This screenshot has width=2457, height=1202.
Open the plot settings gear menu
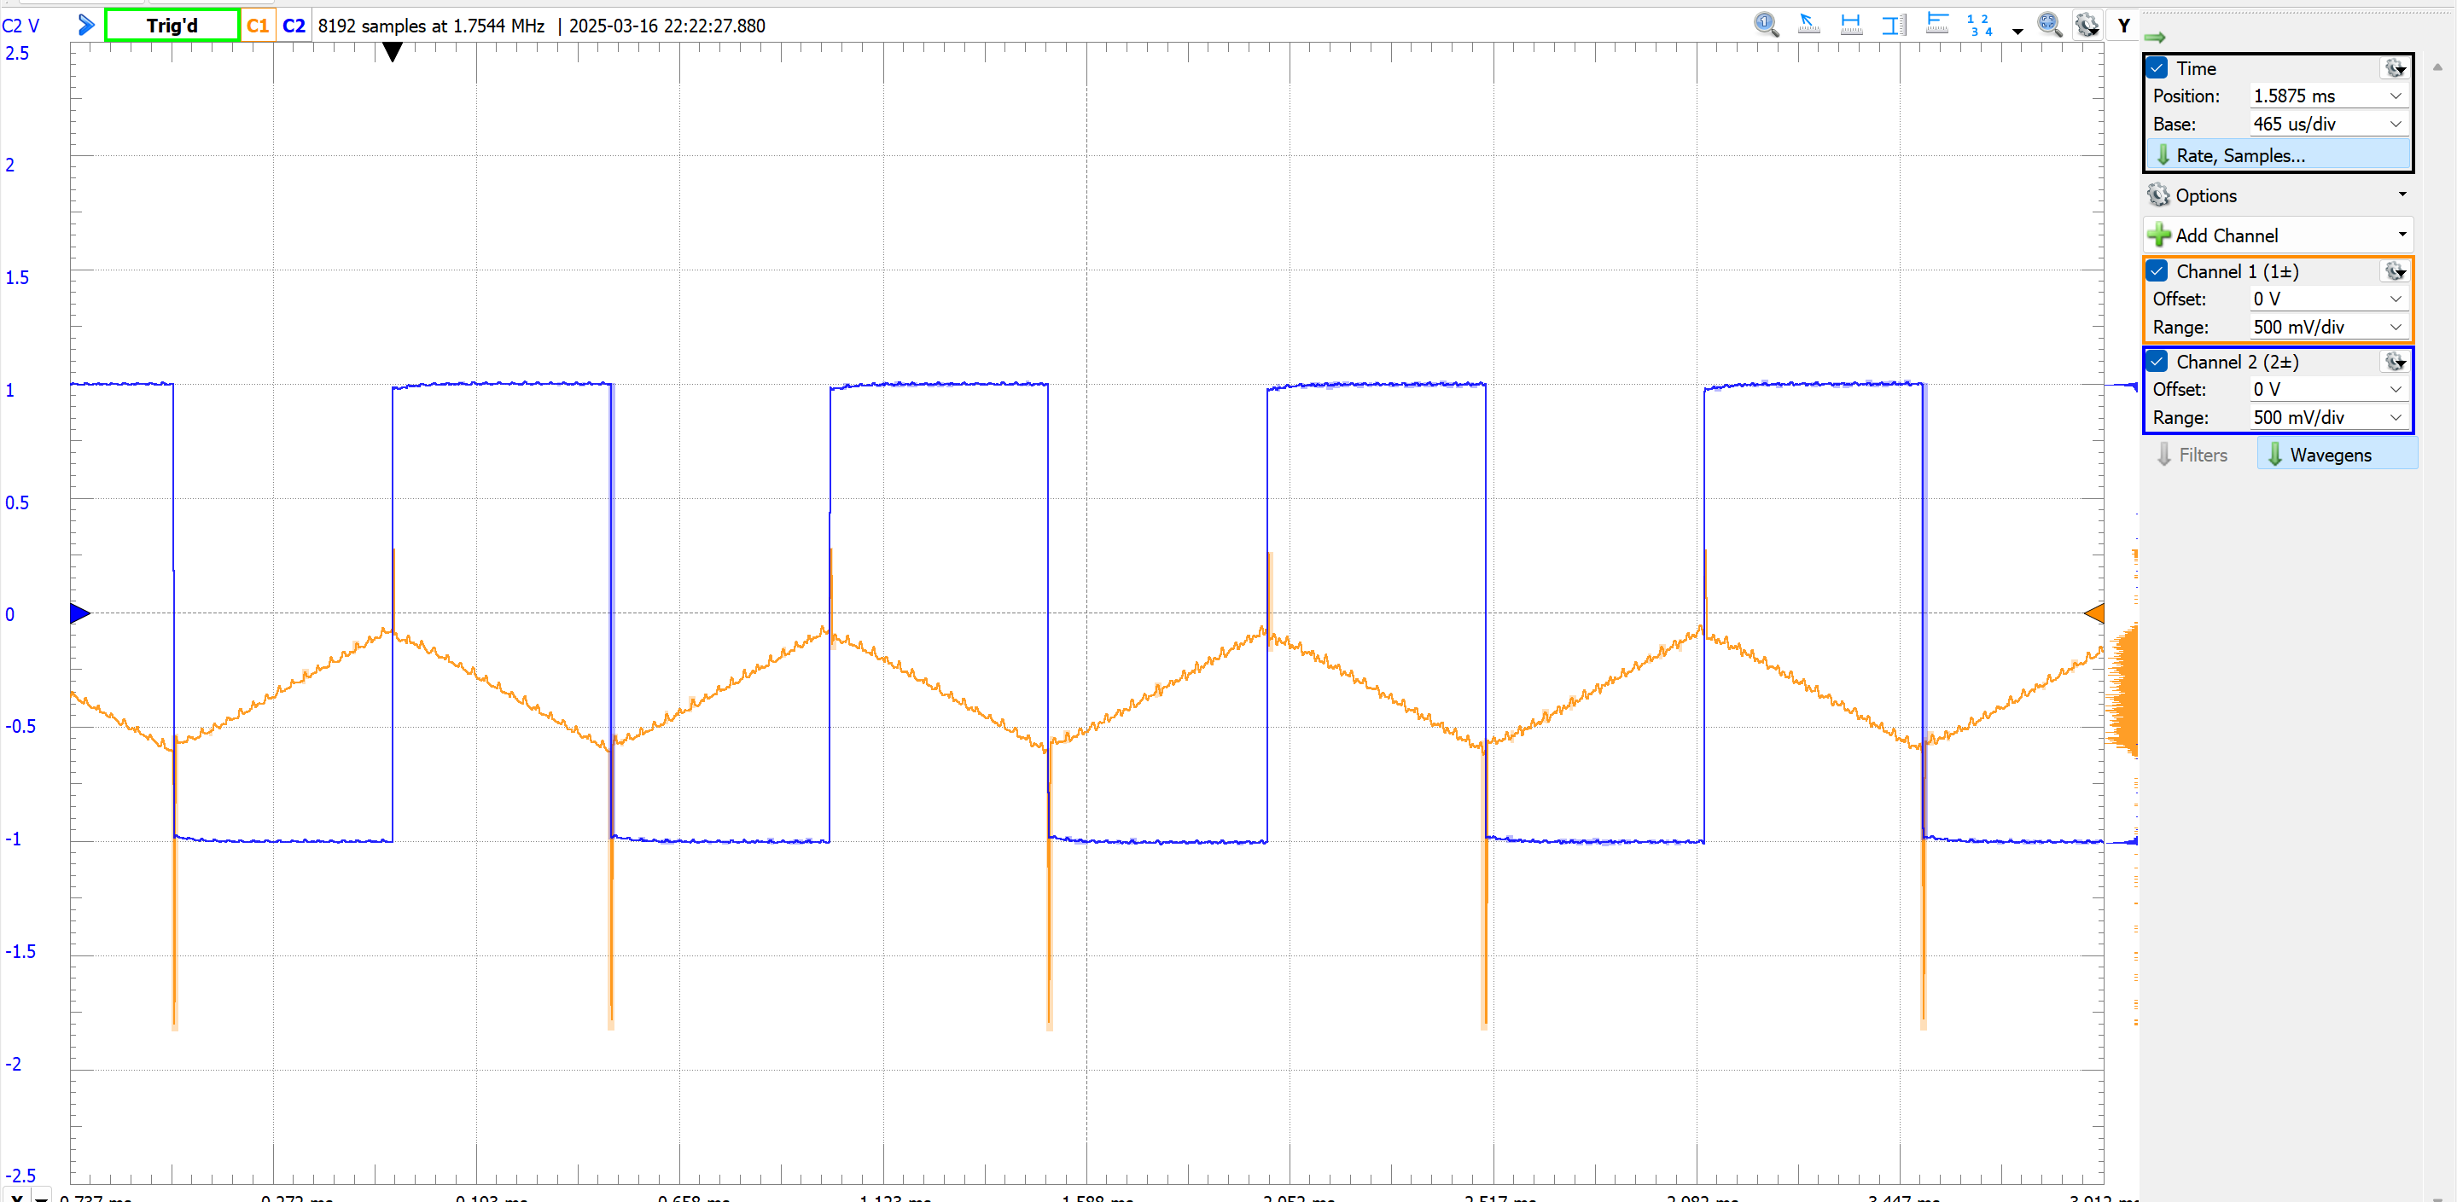[x=2087, y=25]
